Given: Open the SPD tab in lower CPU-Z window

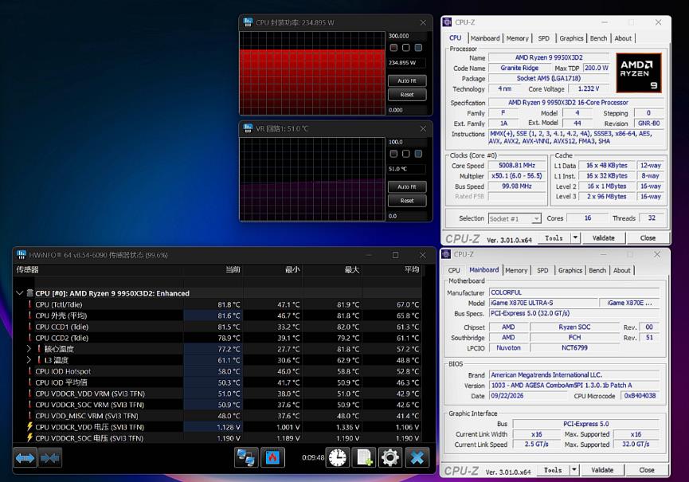Looking at the screenshot, I should pyautogui.click(x=542, y=270).
